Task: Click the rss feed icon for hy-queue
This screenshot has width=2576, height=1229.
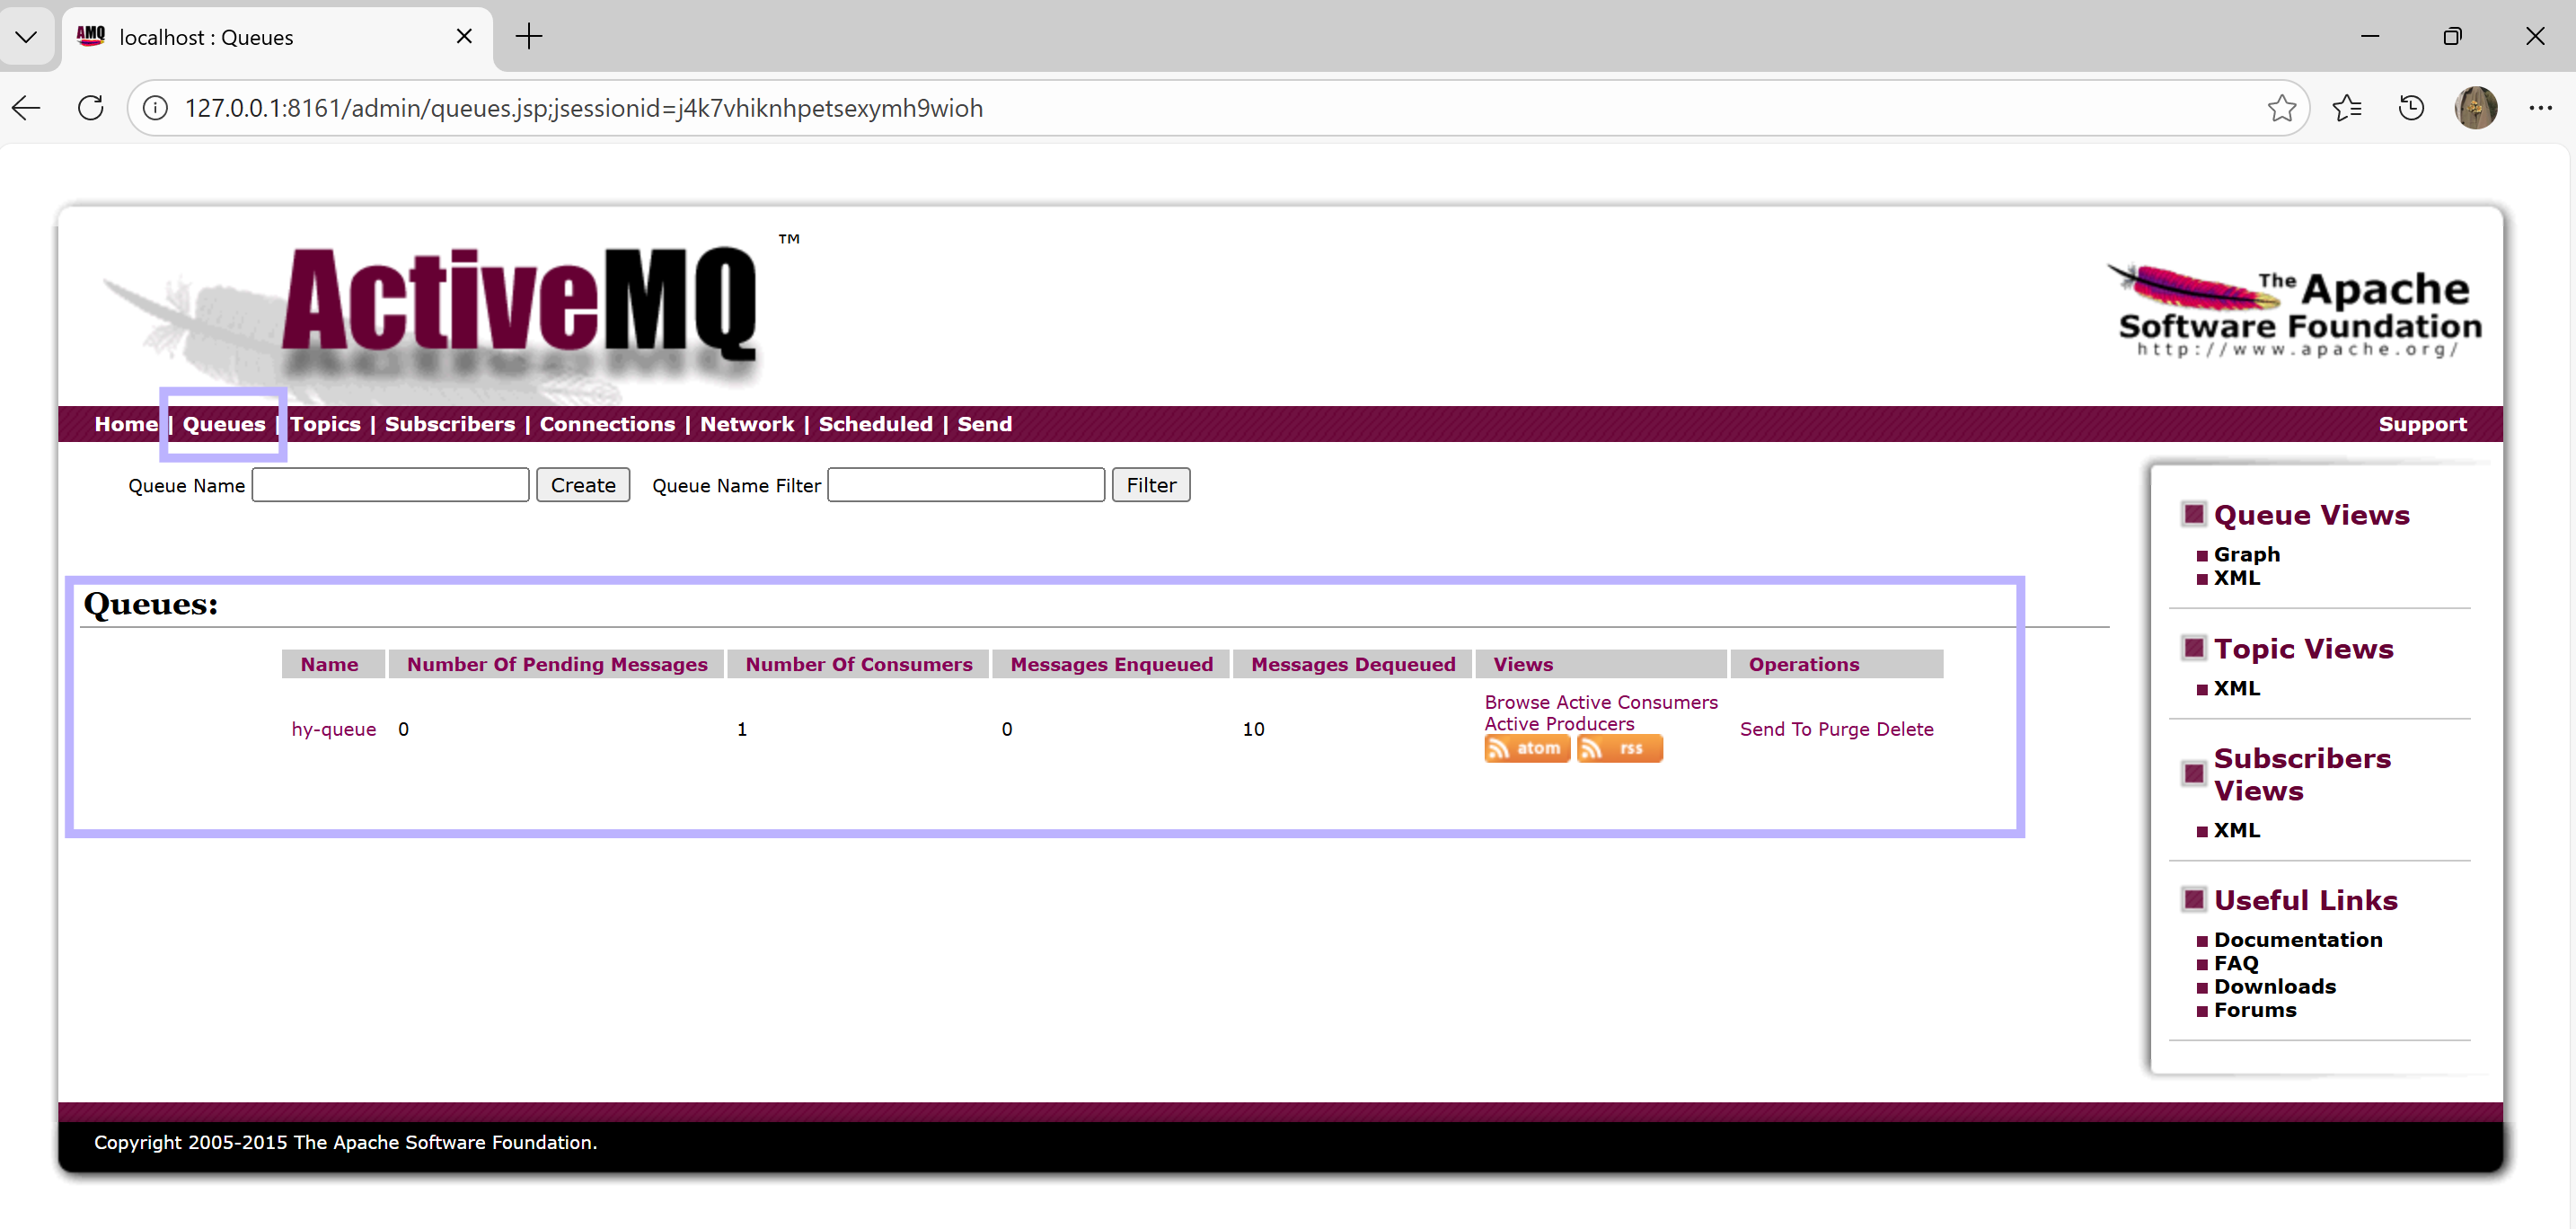Action: (1619, 748)
